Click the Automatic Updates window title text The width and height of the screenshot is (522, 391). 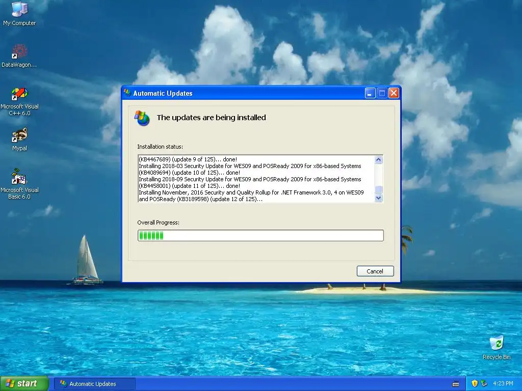point(163,94)
